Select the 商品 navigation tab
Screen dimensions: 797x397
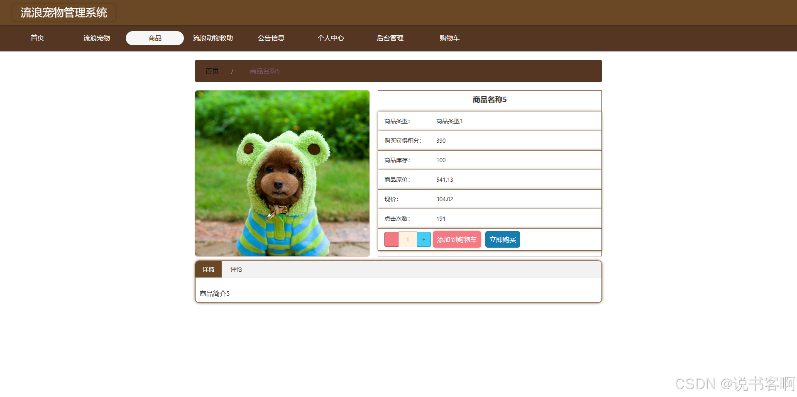pyautogui.click(x=155, y=38)
